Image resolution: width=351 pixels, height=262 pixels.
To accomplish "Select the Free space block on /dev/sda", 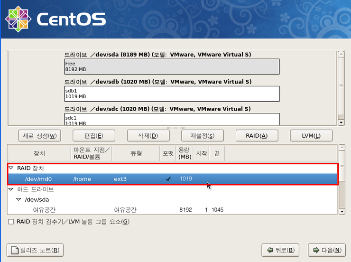I will (x=172, y=66).
